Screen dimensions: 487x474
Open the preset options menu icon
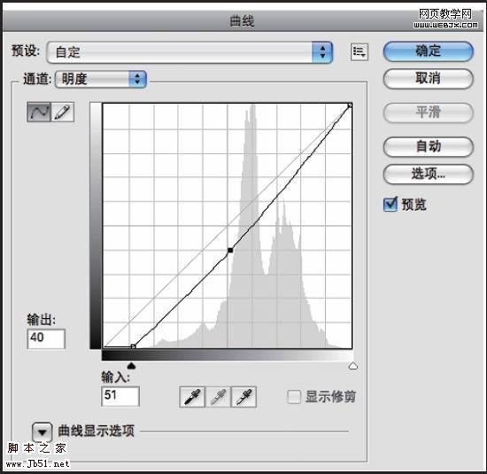tap(359, 51)
